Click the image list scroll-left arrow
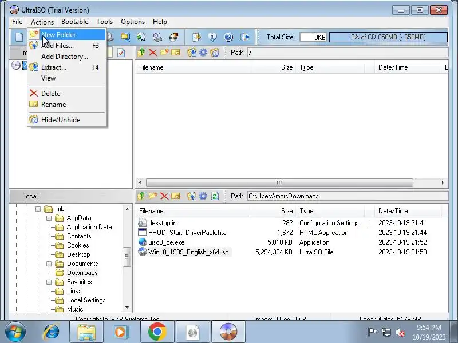This screenshot has width=458, height=343. pyautogui.click(x=140, y=182)
